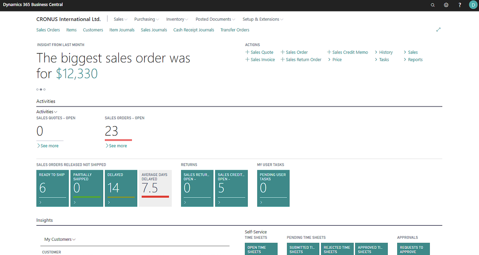This screenshot has width=479, height=255.
Task: Select the third insight carousel dot
Action: coord(44,90)
